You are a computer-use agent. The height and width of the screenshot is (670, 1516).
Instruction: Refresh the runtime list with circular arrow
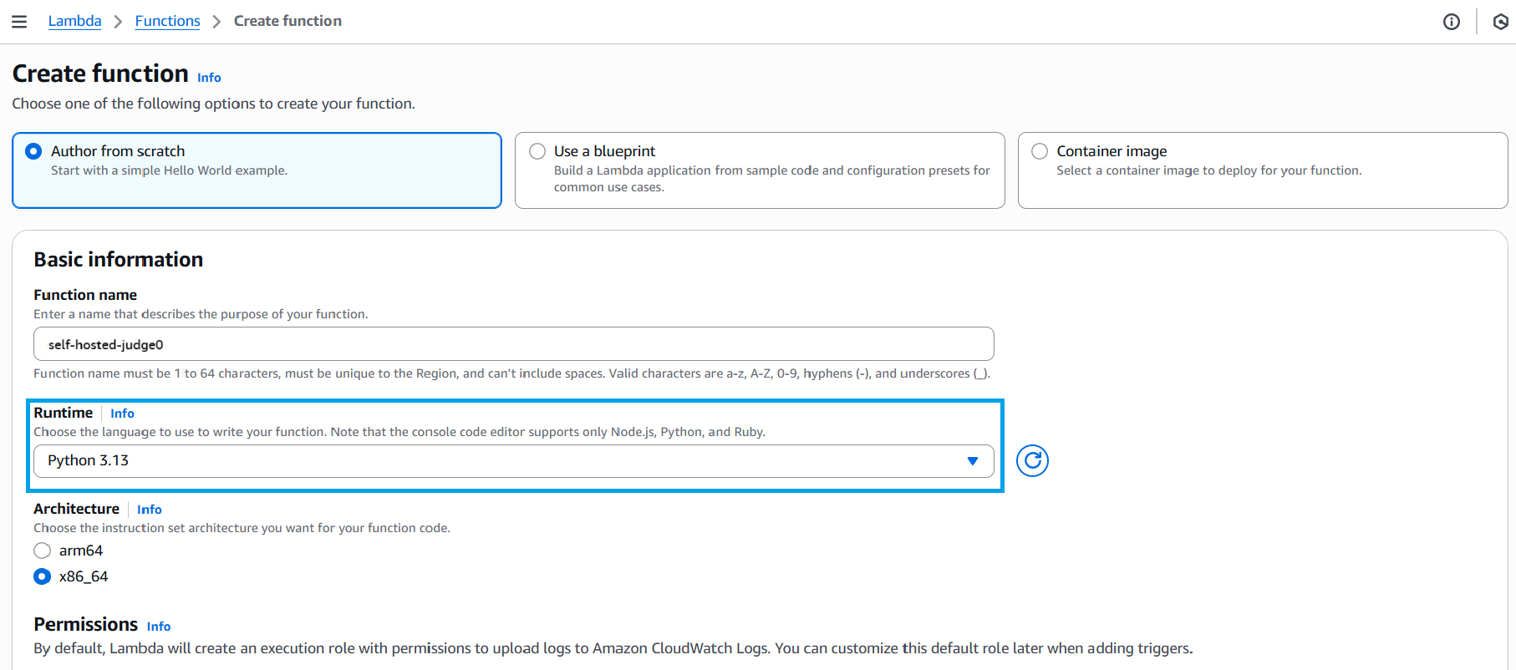coord(1032,460)
